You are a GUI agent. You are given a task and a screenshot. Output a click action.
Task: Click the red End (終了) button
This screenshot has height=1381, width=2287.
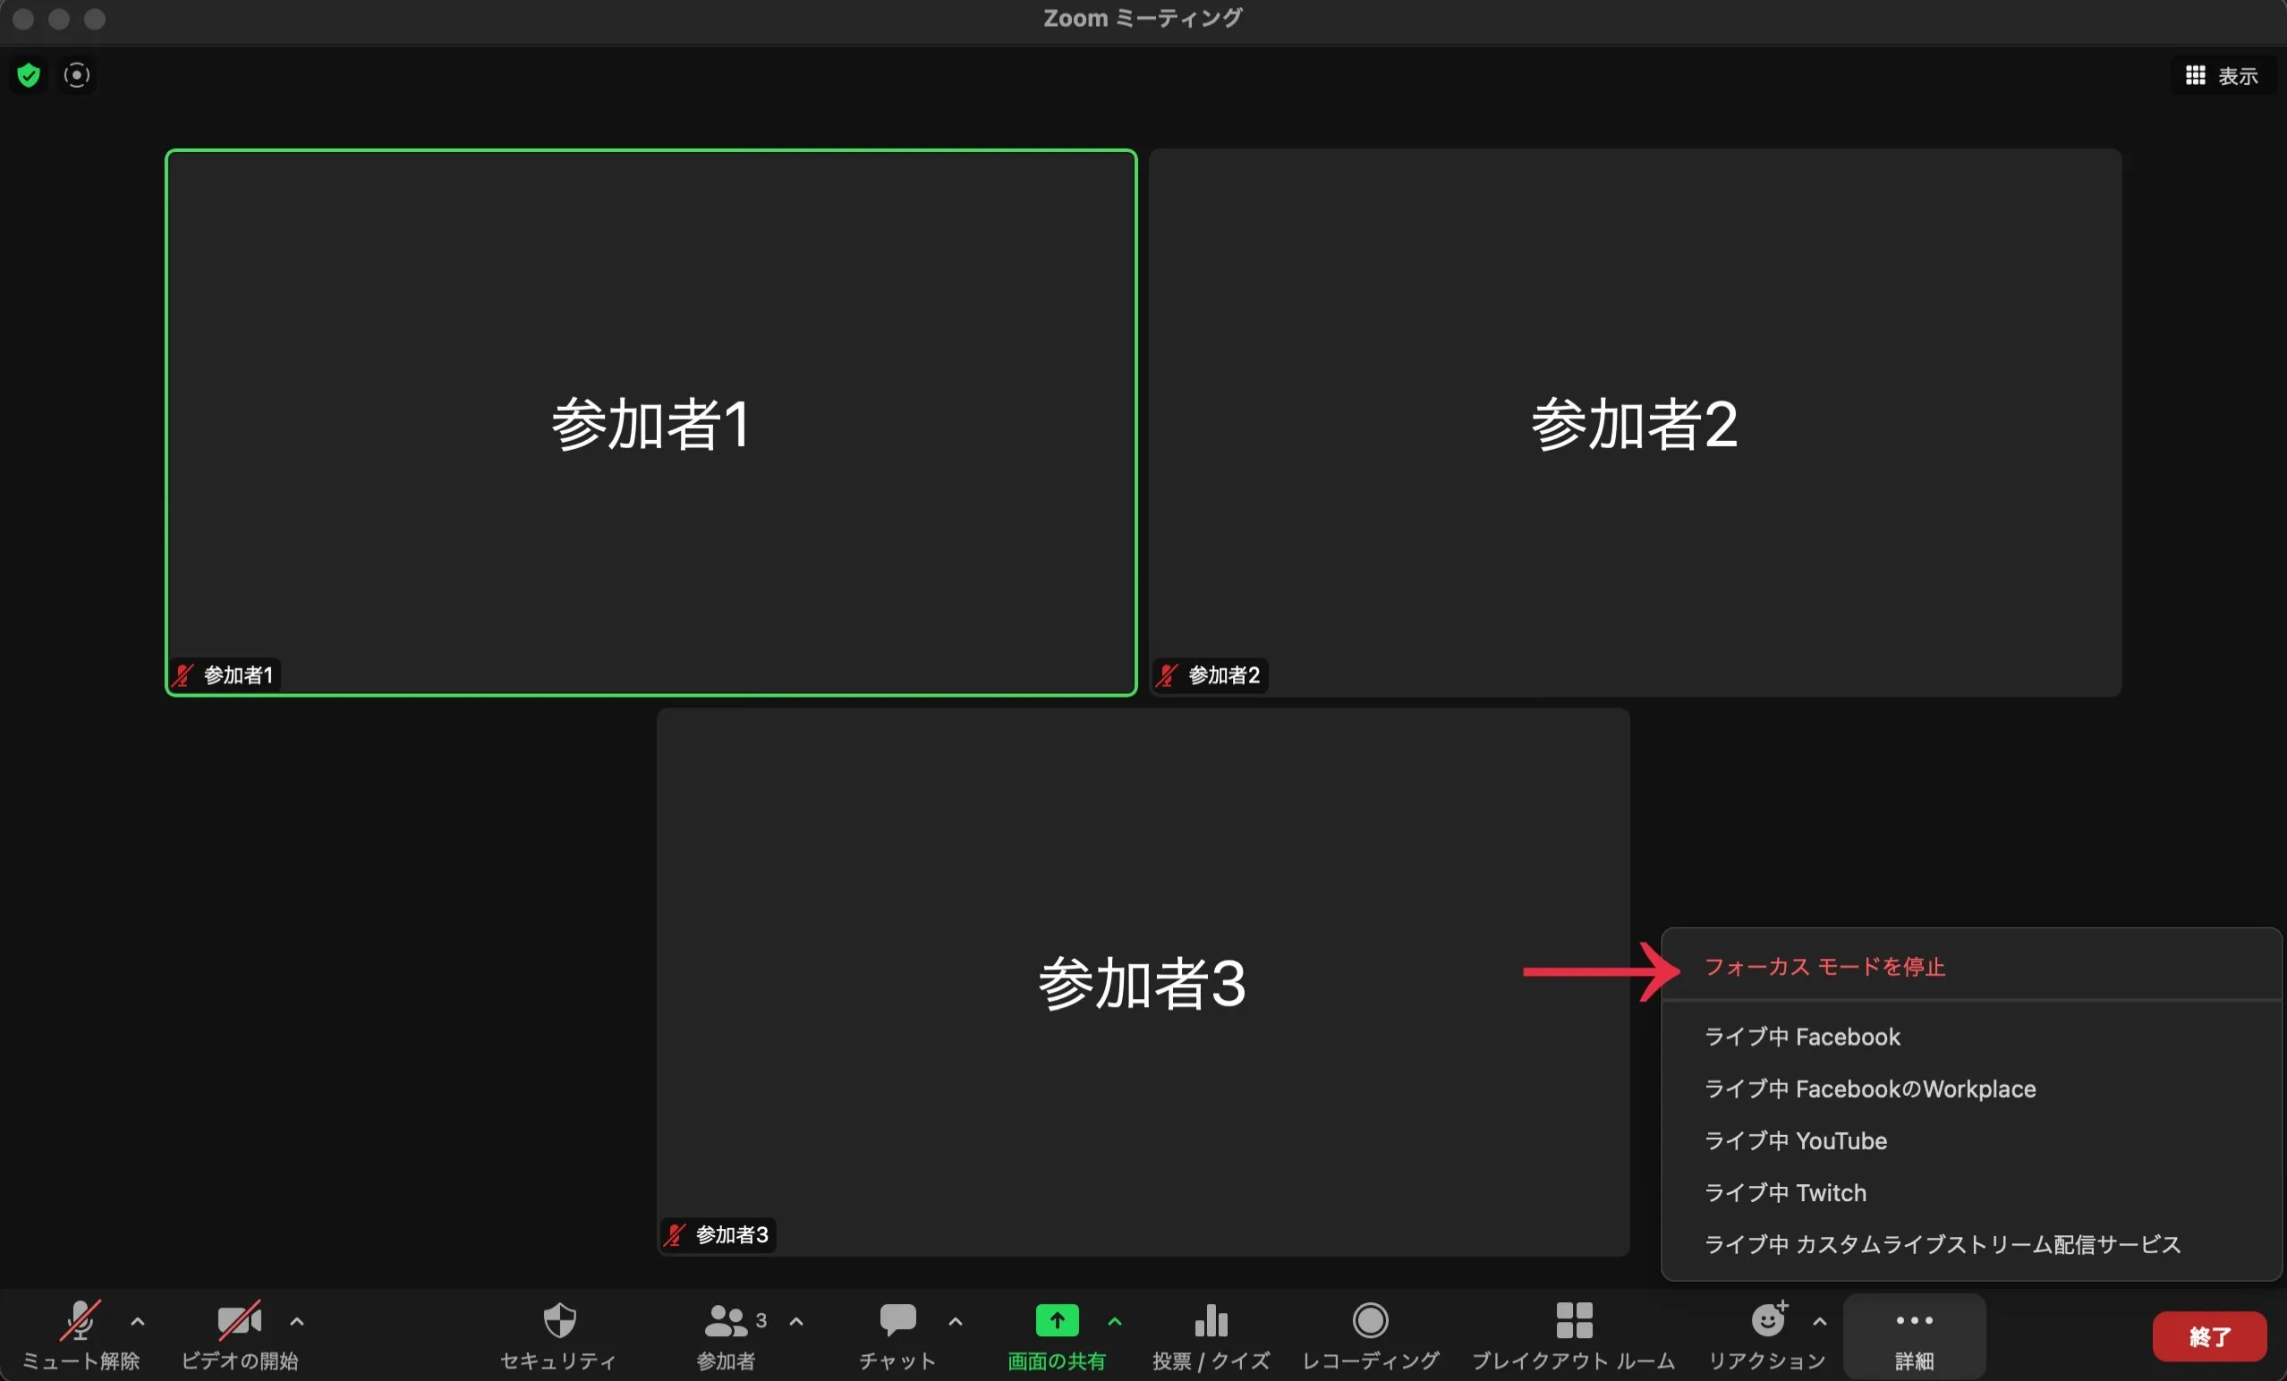(x=2209, y=1336)
